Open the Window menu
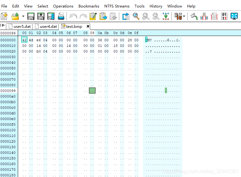 [x=175, y=6]
